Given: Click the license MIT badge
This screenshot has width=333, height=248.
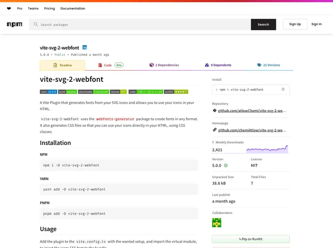Looking at the screenshot, I should click(119, 92).
